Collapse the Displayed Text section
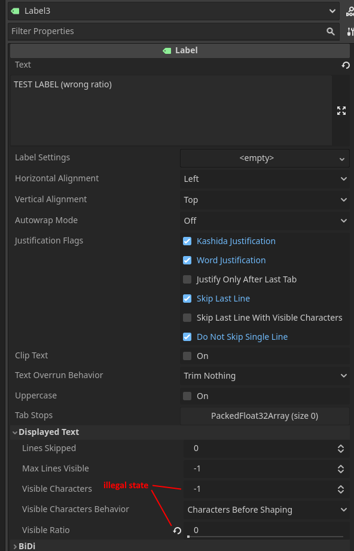The height and width of the screenshot is (551, 354). pos(15,431)
